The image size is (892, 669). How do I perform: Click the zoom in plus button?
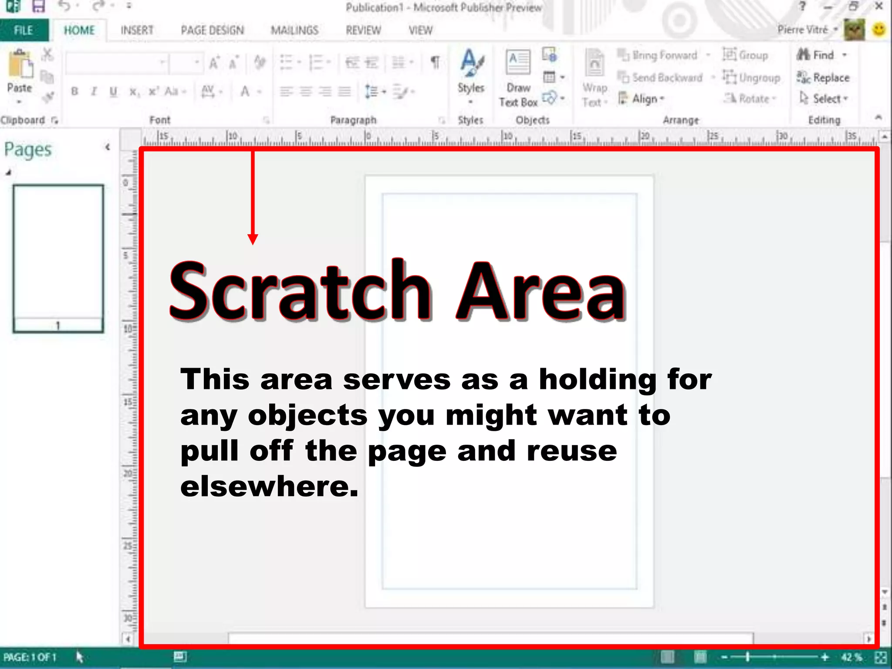(x=824, y=657)
